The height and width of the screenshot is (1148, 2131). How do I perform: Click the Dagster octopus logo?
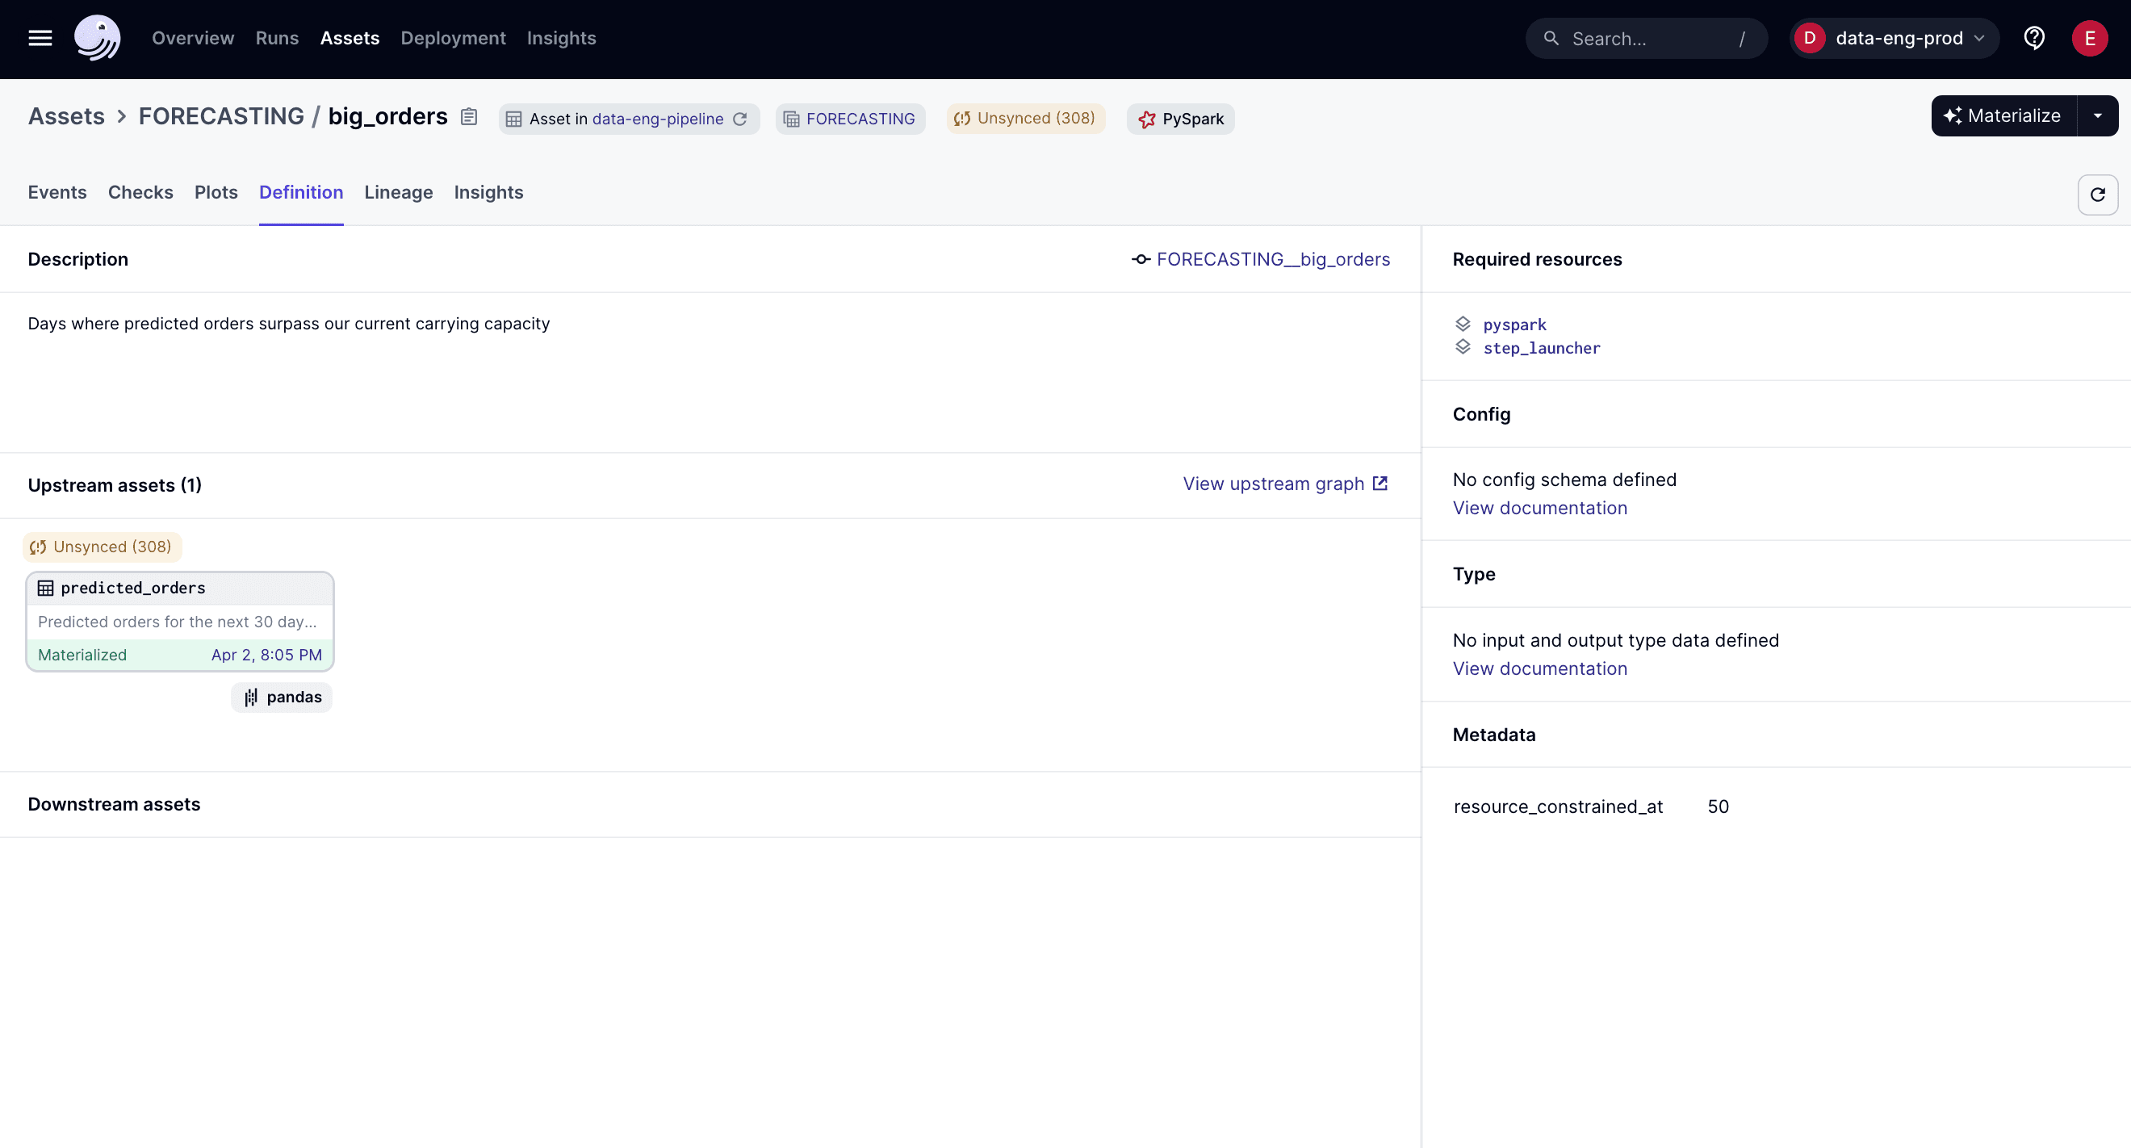(97, 38)
